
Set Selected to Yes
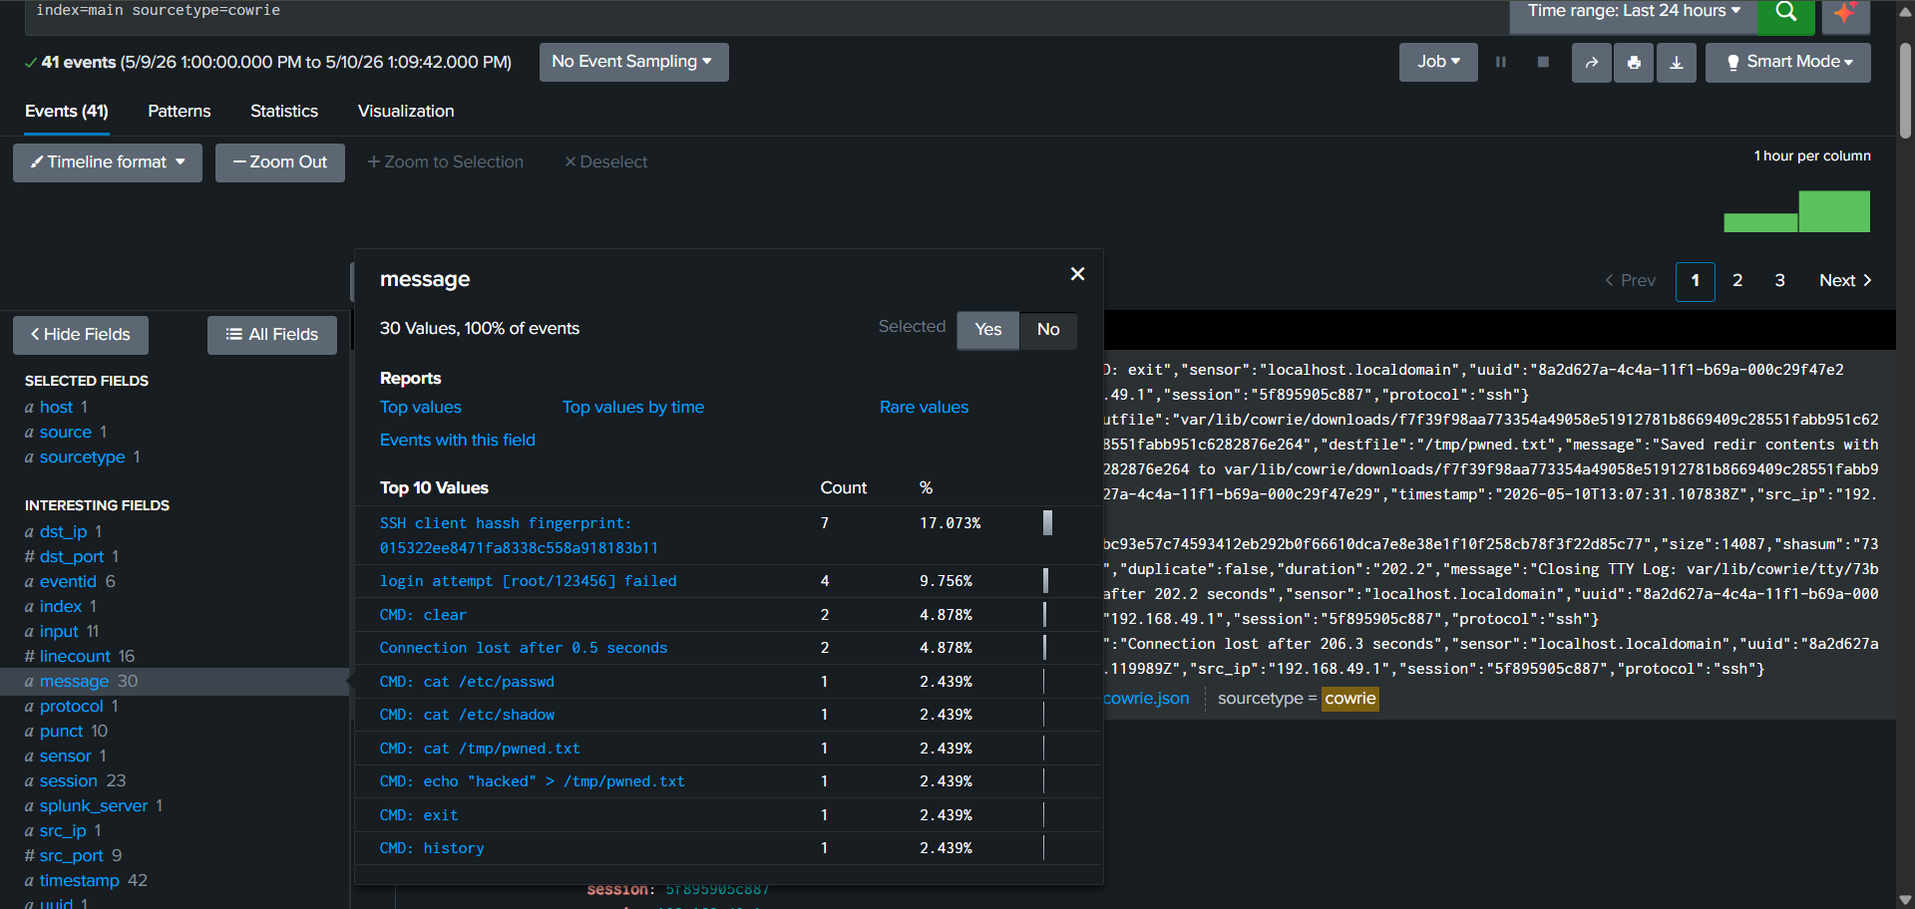pos(988,330)
